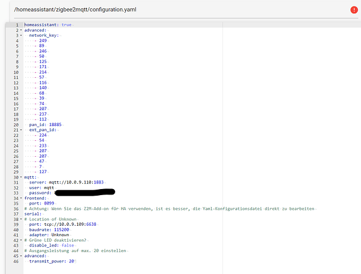Click the network_key: key text
361x274 pixels.
pyautogui.click(x=44, y=36)
